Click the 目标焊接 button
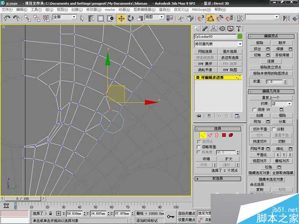Viewport: 299px width, 224px height. [282, 55]
